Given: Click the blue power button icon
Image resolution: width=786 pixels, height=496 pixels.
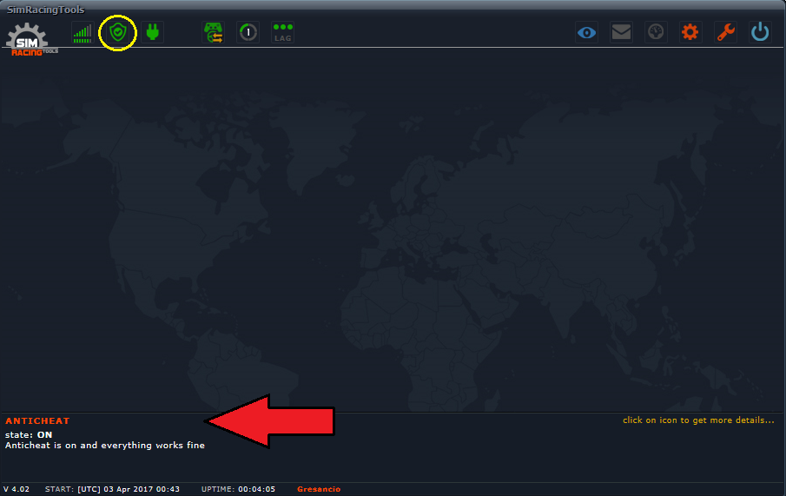Looking at the screenshot, I should pos(760,33).
